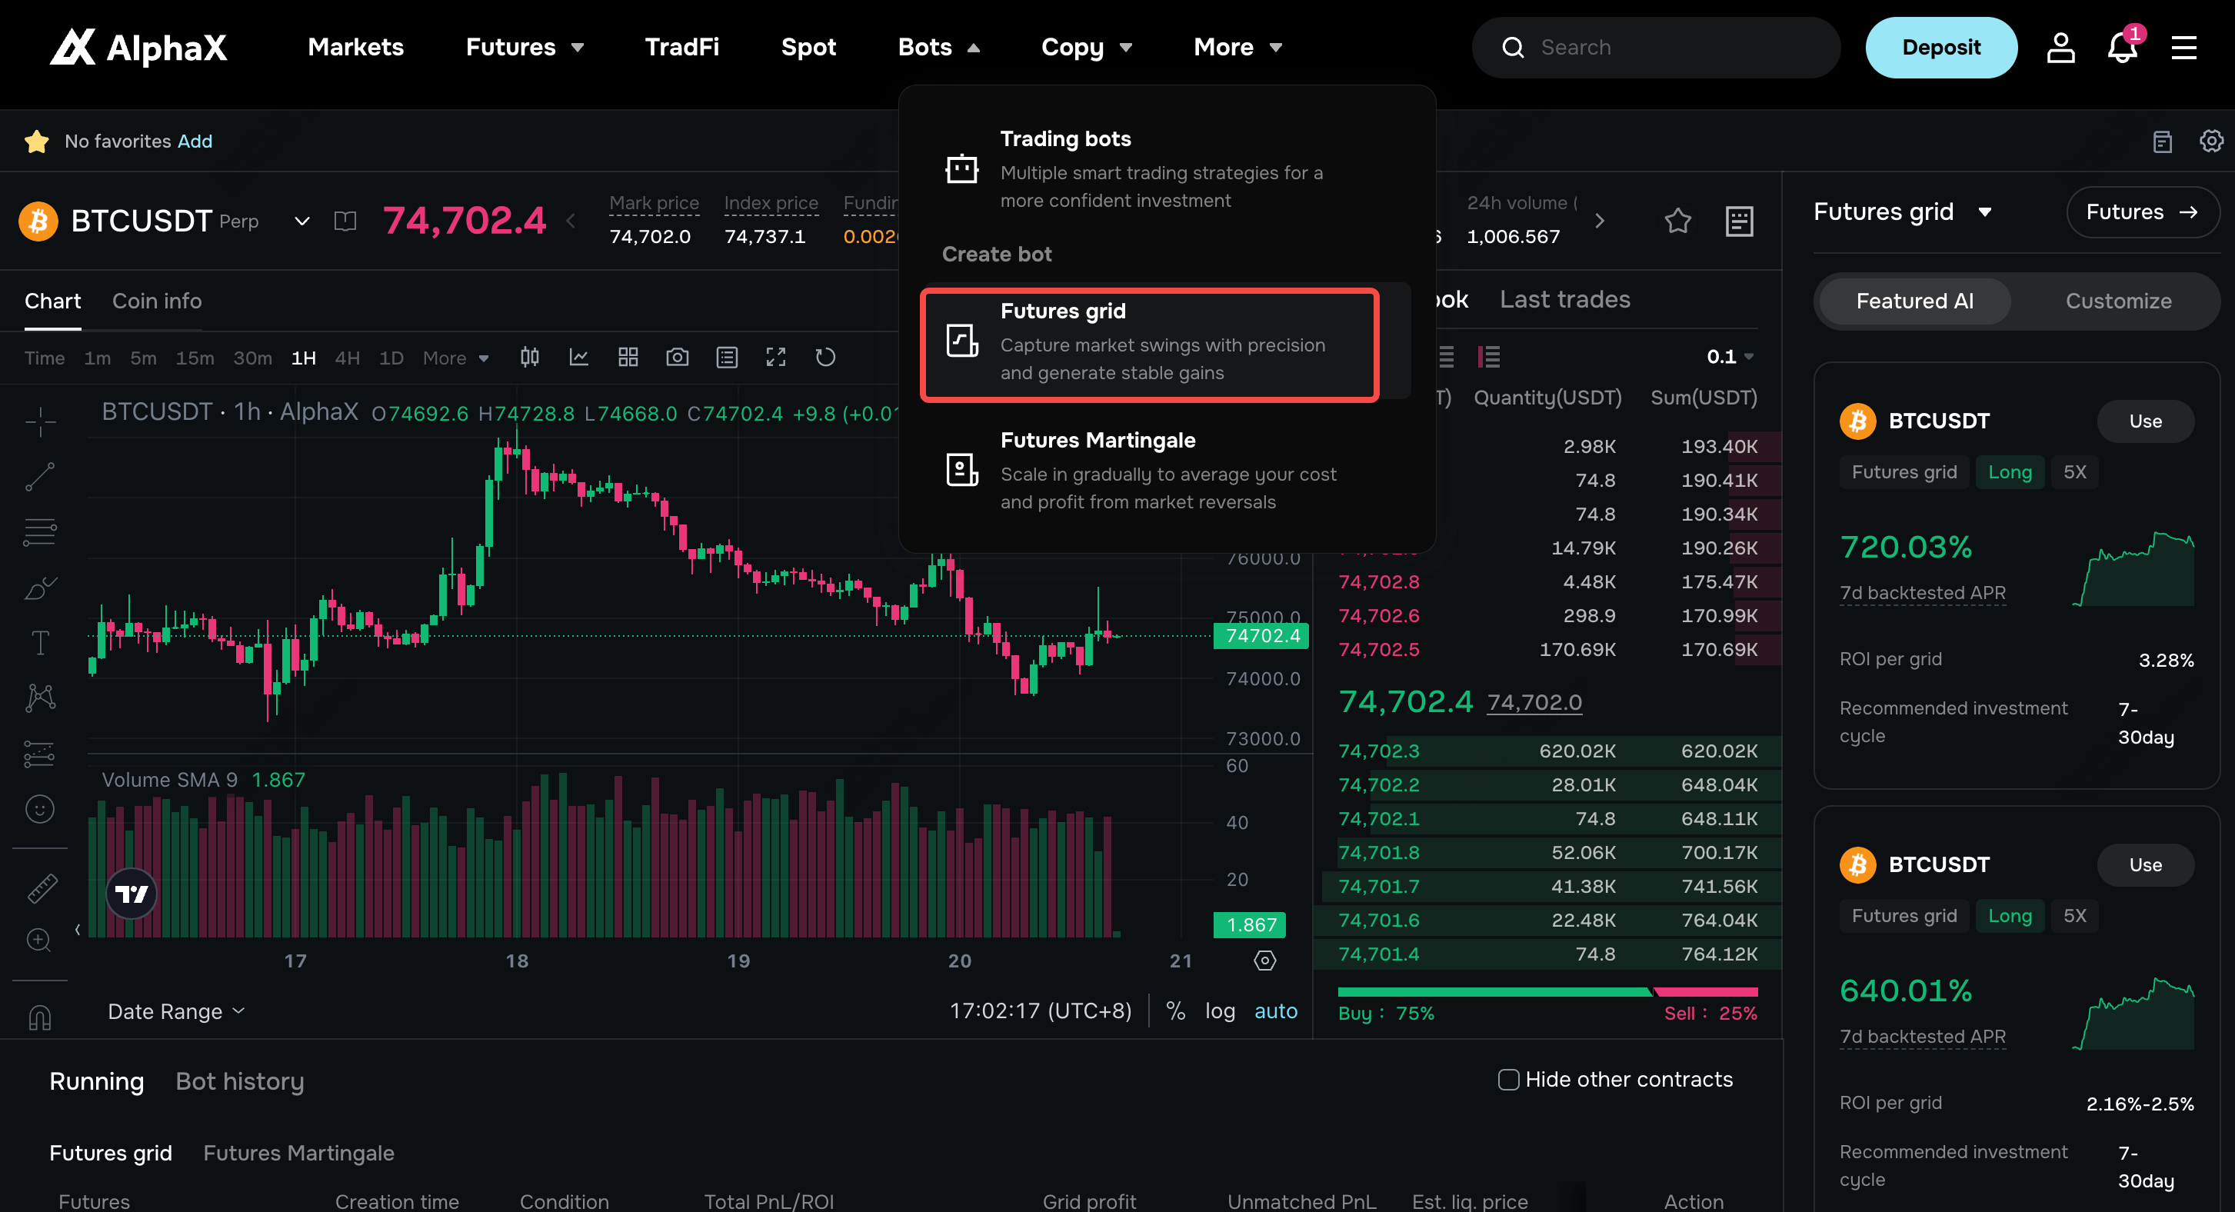Image resolution: width=2235 pixels, height=1212 pixels.
Task: Click the chart refresh icon
Action: click(825, 358)
